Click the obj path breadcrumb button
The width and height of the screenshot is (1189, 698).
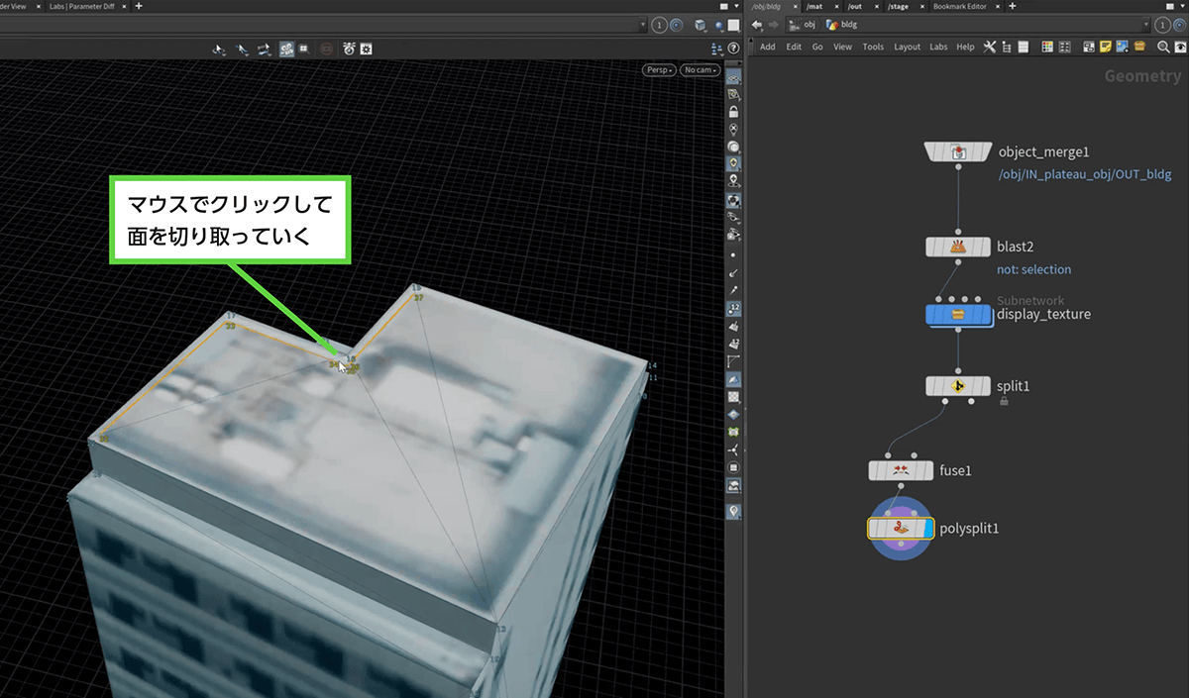(802, 25)
